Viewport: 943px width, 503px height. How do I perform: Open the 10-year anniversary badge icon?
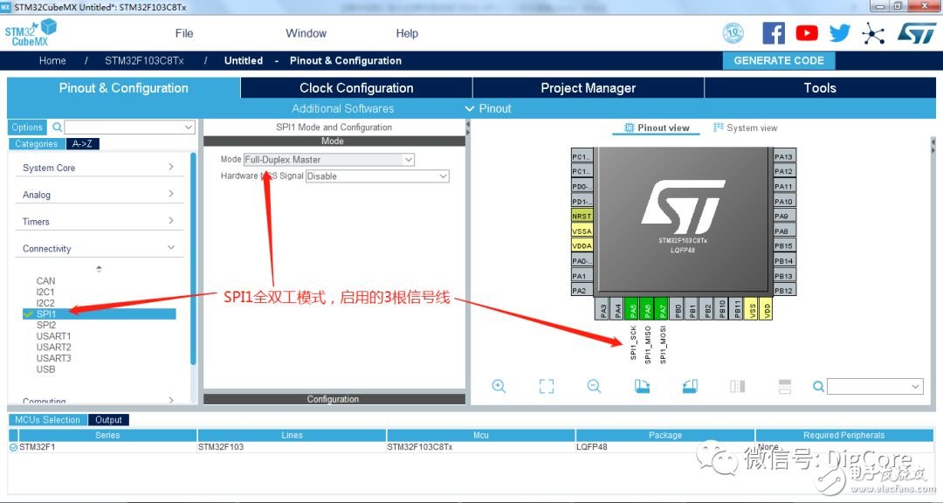point(733,33)
